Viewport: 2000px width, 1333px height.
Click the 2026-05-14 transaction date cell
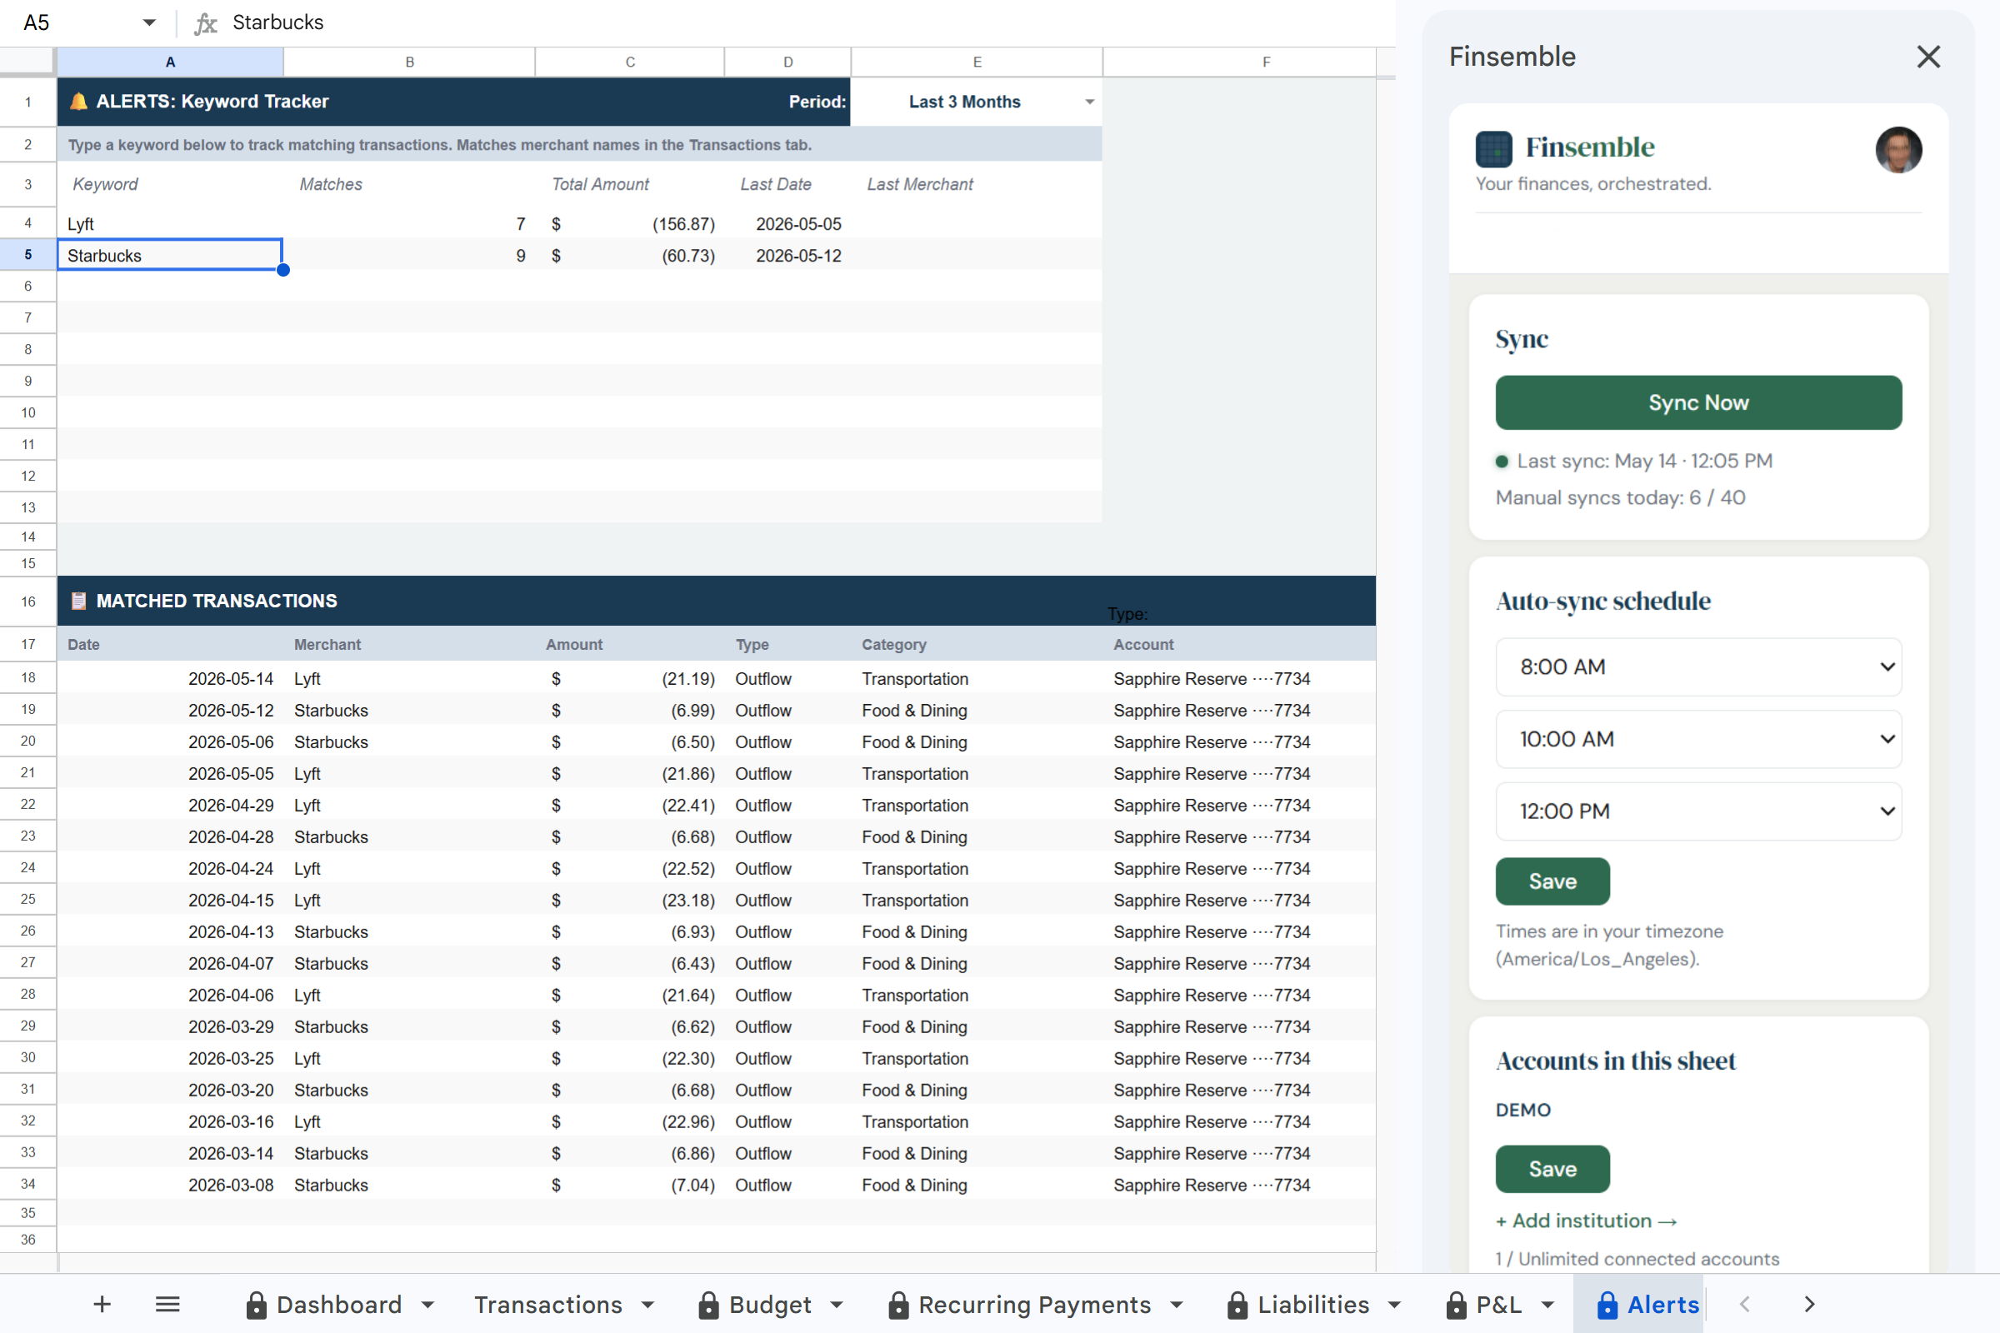[170, 678]
